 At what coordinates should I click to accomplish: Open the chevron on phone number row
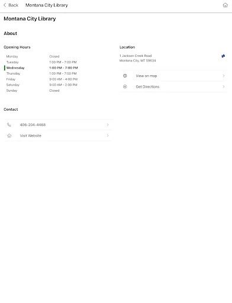tap(108, 125)
